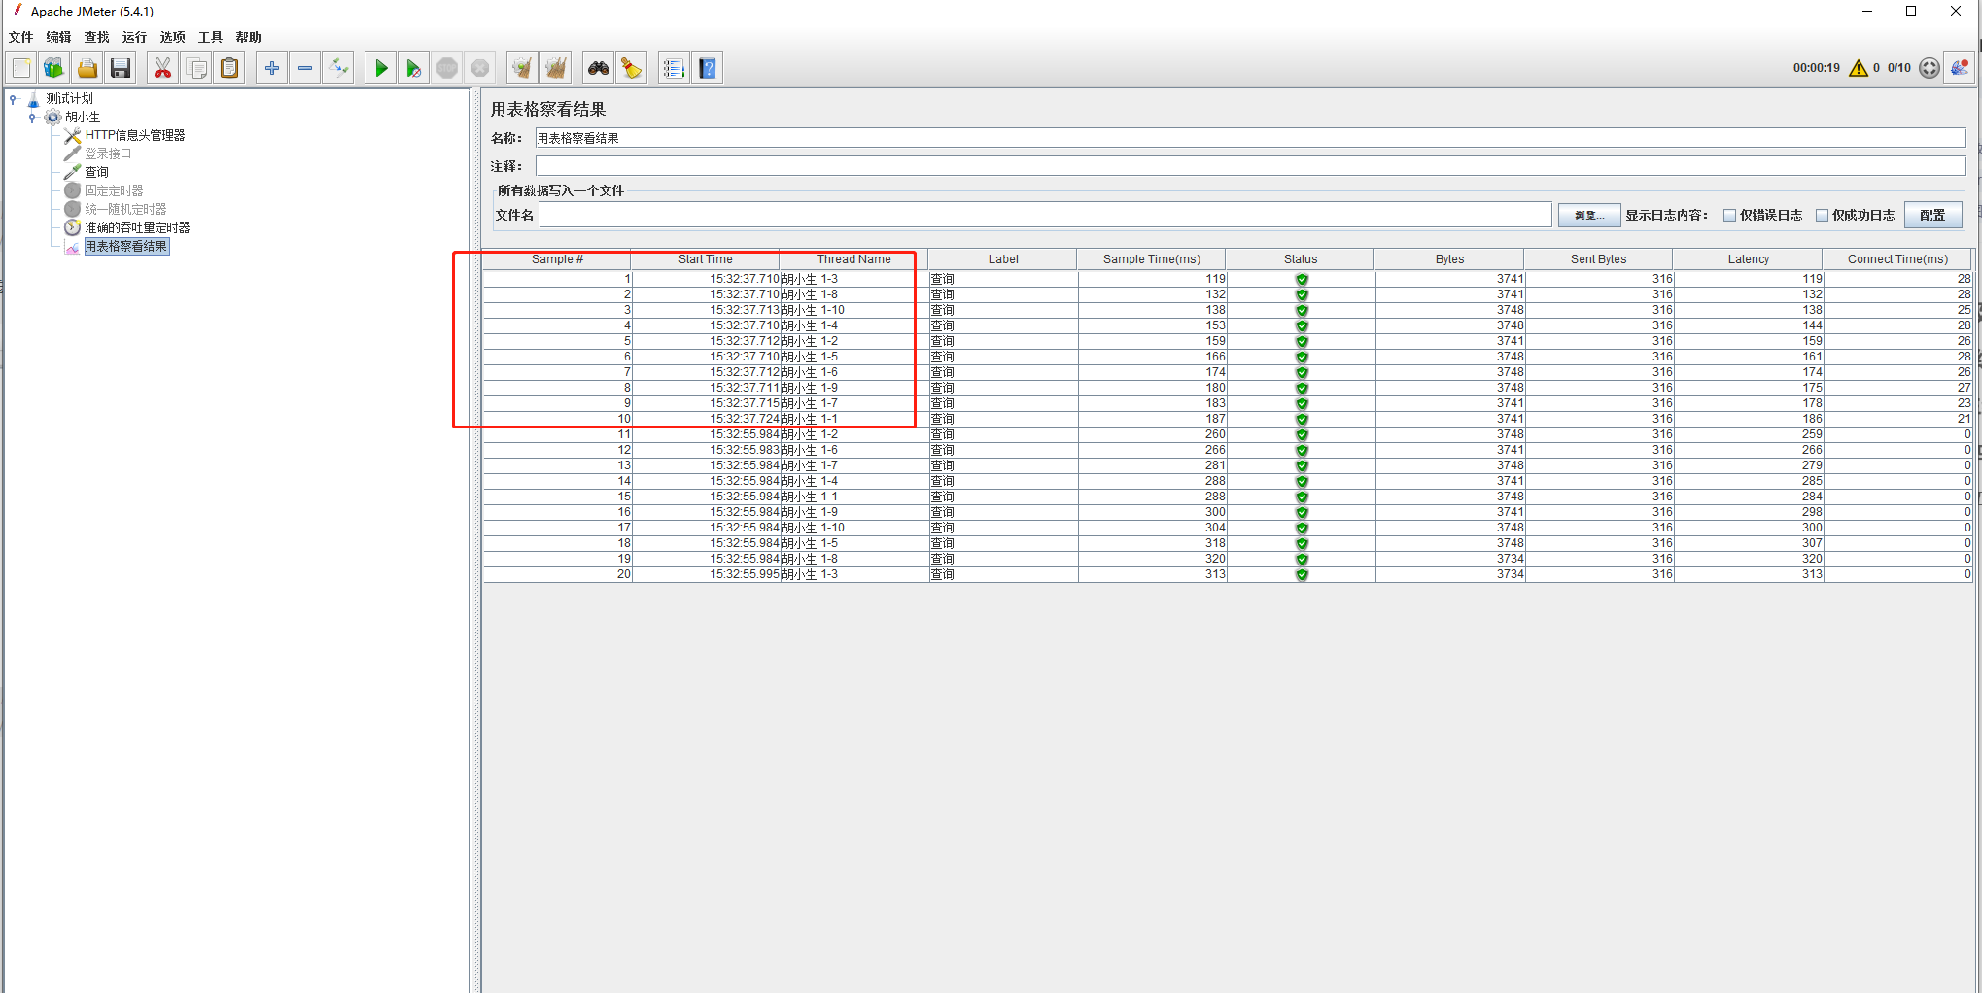1982x993 pixels.
Task: Click the warning triangle log indicator
Action: pyautogui.click(x=1858, y=68)
